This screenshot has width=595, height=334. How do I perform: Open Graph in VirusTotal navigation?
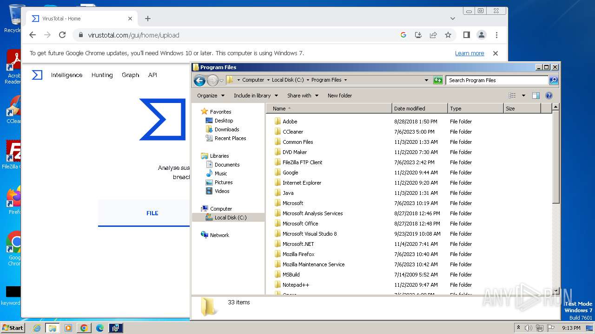(x=130, y=75)
